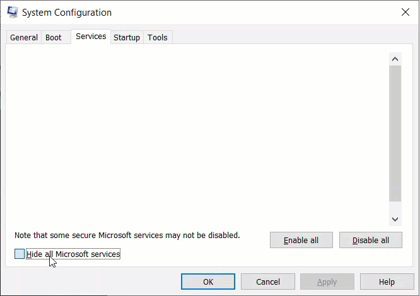
Task: Click the Cancel button
Action: [x=268, y=282]
